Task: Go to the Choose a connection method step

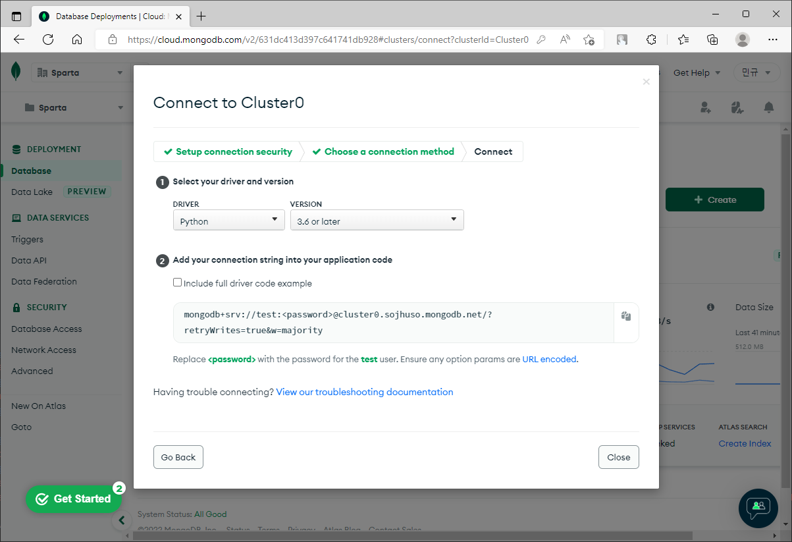Action: [383, 151]
